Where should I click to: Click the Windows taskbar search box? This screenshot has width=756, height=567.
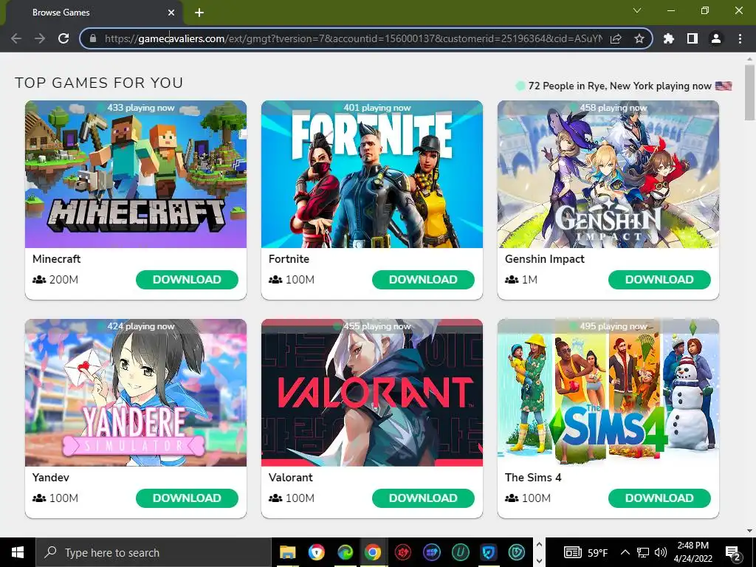(x=154, y=552)
